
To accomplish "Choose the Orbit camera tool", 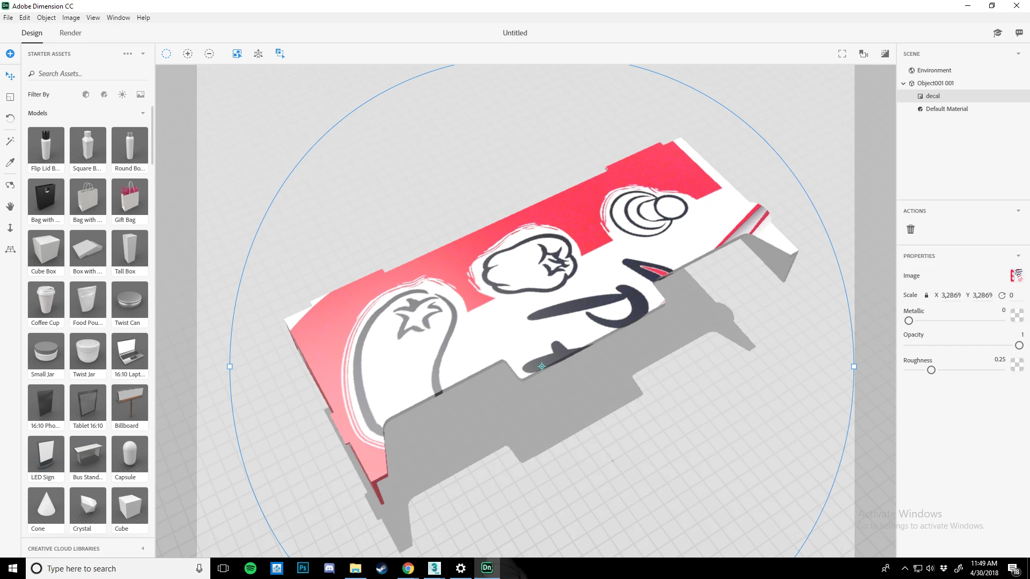I will pyautogui.click(x=10, y=185).
